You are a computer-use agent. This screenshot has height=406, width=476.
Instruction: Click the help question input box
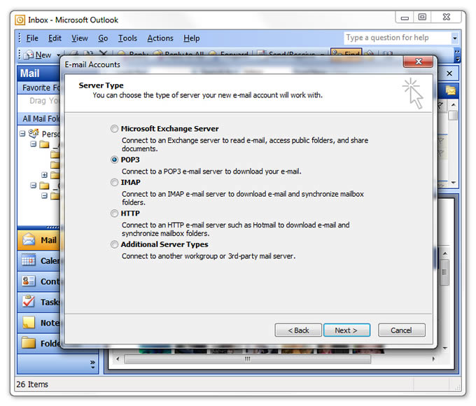click(x=398, y=38)
